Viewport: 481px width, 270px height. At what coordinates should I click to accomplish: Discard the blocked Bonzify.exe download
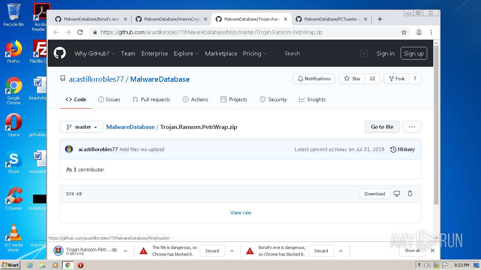pyautogui.click(x=321, y=251)
